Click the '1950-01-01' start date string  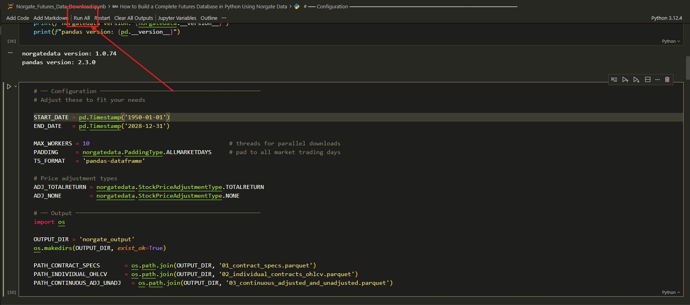click(145, 117)
